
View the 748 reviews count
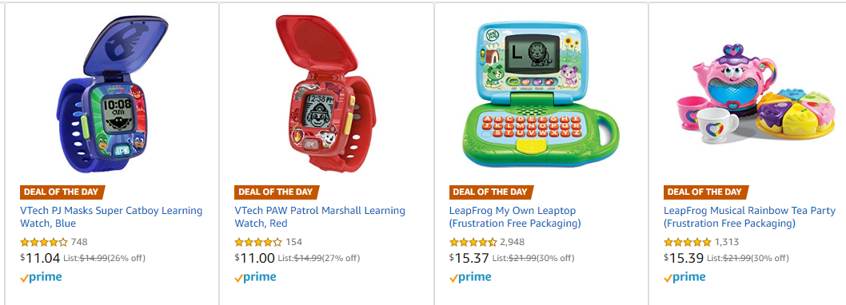click(x=79, y=242)
